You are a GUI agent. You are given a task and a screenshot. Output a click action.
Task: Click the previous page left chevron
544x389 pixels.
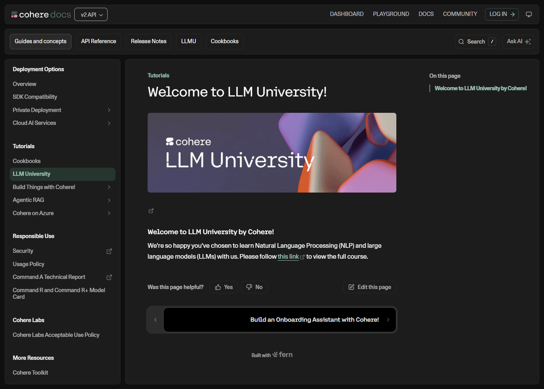[x=155, y=320]
